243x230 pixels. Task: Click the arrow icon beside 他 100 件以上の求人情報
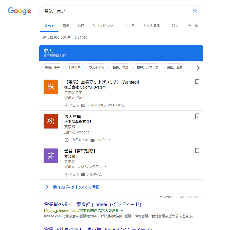[47, 187]
